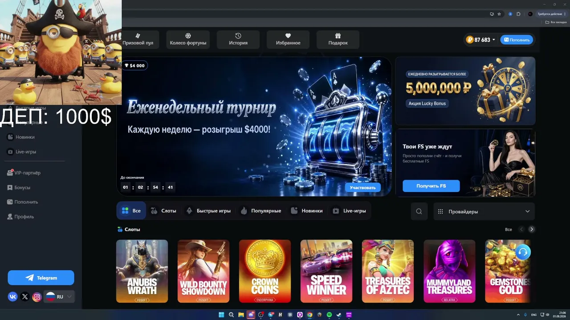This screenshot has width=570, height=320.
Task: Click the blue extension icon in the toolbar
Action: (x=510, y=14)
